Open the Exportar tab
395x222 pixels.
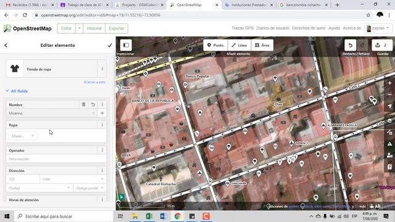click(117, 28)
